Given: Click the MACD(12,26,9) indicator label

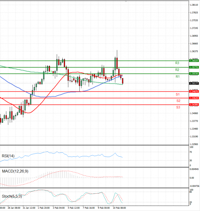Looking at the screenshot, I should 15,171.
